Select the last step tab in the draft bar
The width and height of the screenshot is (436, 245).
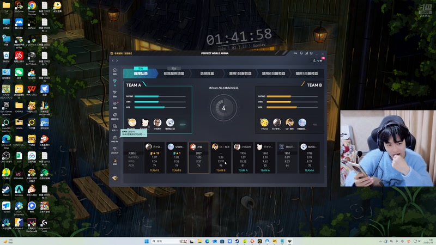tap(307, 73)
